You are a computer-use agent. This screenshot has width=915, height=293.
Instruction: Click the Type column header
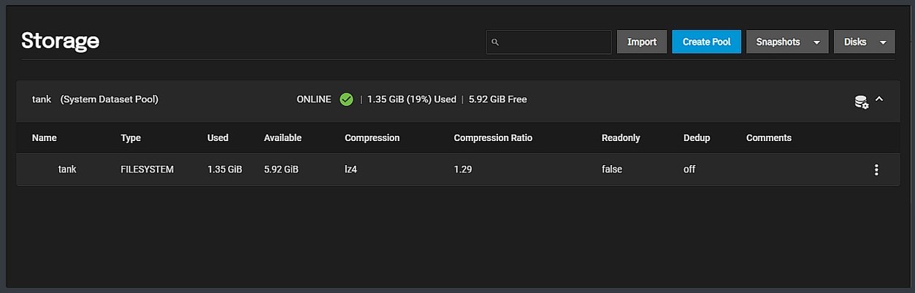click(131, 137)
